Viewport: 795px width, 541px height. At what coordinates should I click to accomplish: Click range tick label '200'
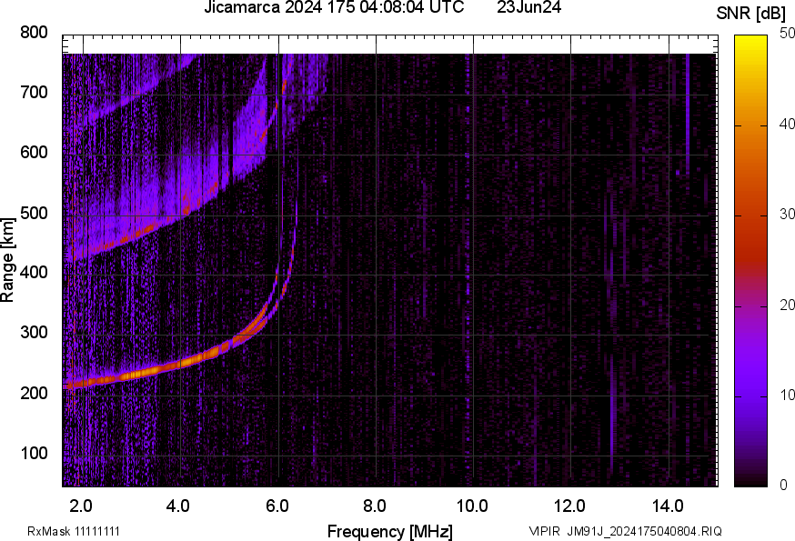tap(34, 393)
